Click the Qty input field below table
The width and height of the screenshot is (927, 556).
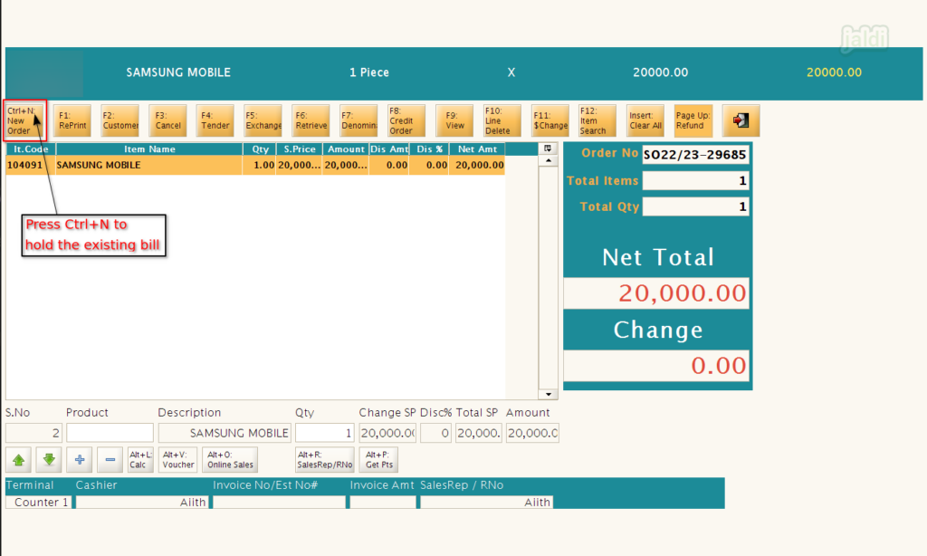(325, 433)
